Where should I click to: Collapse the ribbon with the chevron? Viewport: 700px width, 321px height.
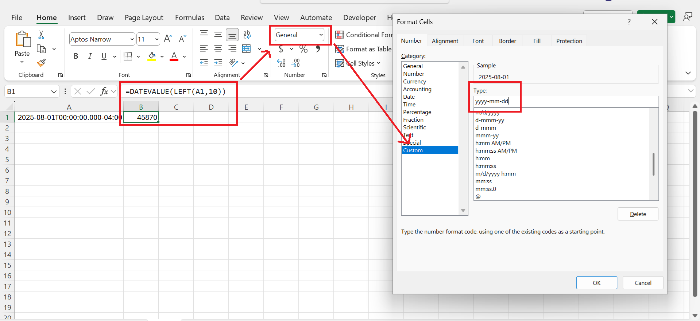click(x=688, y=73)
